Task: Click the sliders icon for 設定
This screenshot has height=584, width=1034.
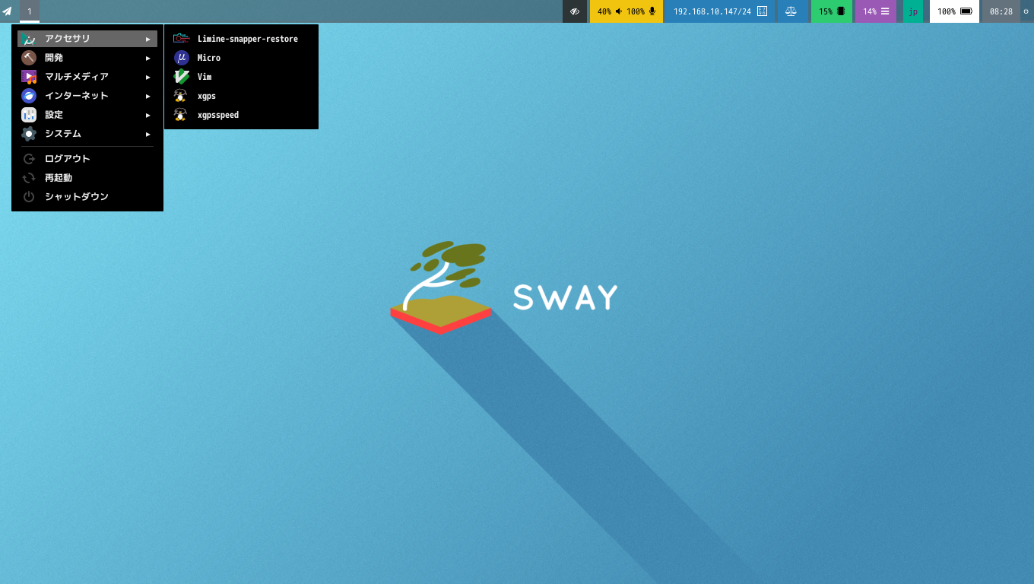Action: 29,115
